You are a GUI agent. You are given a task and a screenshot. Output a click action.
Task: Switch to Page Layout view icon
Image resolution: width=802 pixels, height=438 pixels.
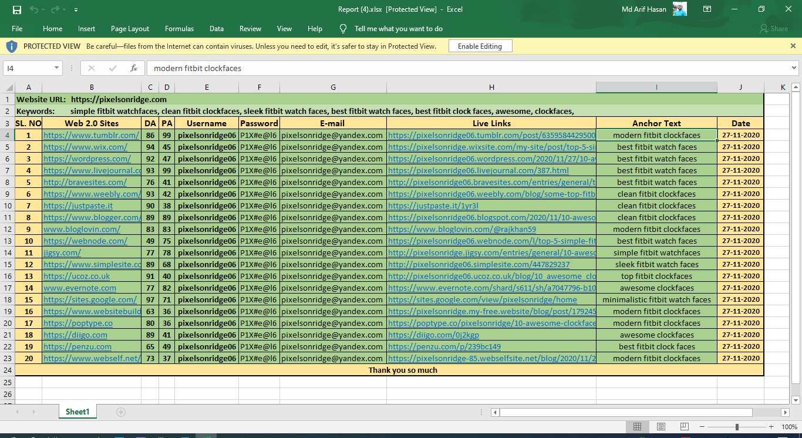(x=661, y=427)
